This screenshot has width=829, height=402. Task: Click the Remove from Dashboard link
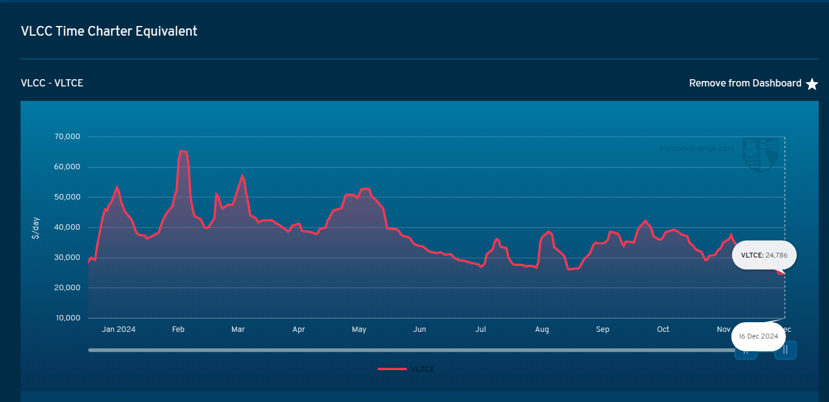click(x=745, y=83)
